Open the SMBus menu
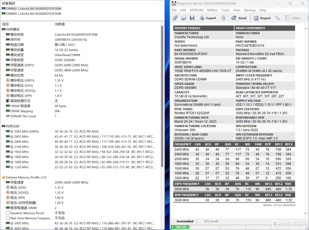The width and height of the screenshot is (309, 230). point(212,10)
